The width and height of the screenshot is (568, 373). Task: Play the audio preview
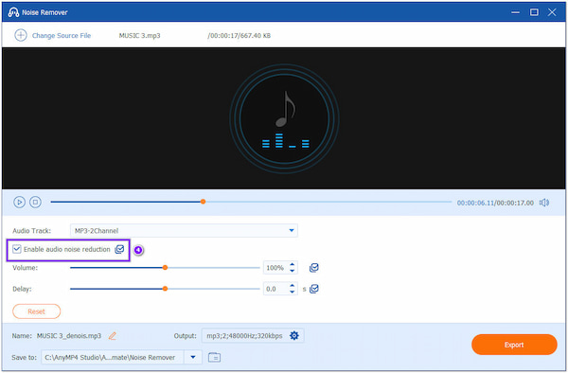point(19,202)
